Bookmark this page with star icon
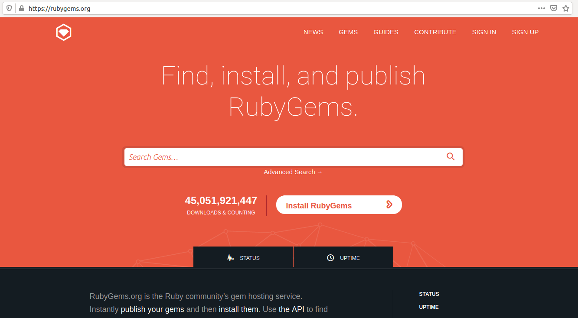This screenshot has width=578, height=318. pos(566,8)
